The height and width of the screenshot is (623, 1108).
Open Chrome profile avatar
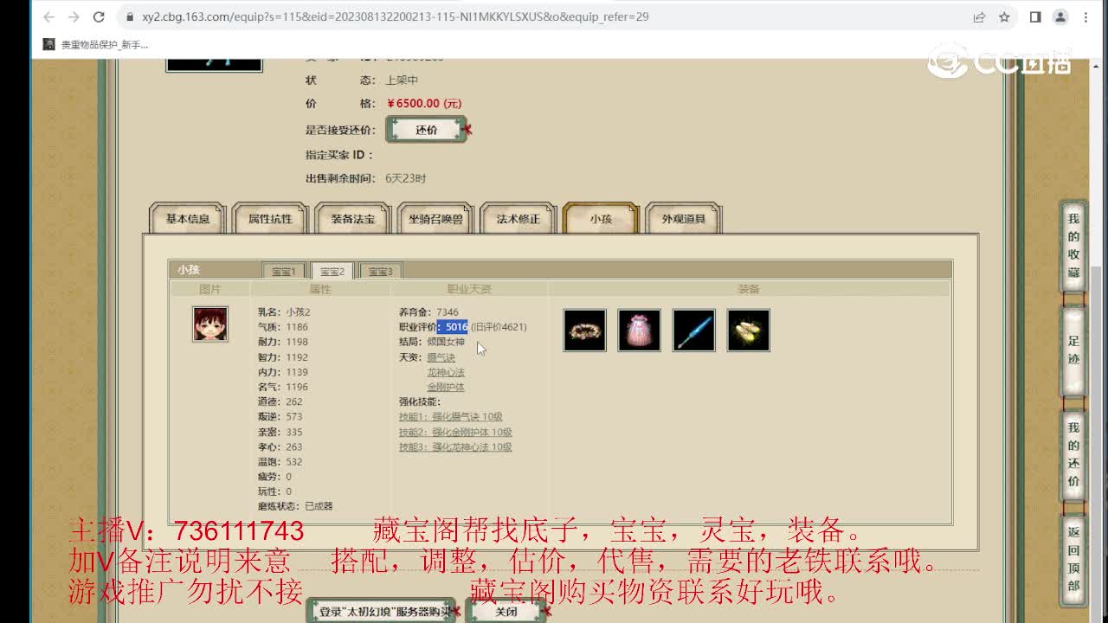(1060, 16)
